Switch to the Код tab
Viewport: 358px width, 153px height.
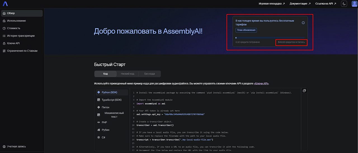pyautogui.click(x=105, y=74)
